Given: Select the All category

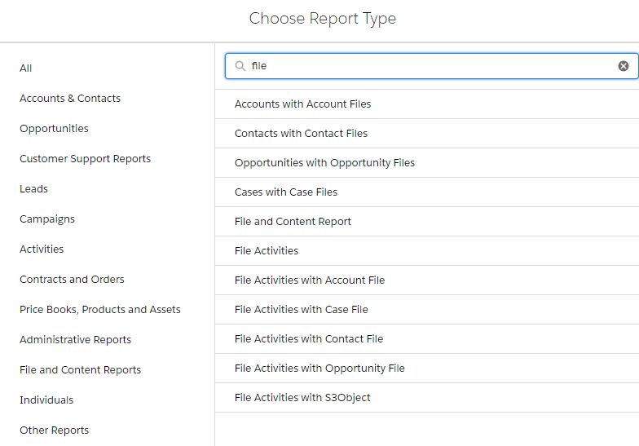Looking at the screenshot, I should click(26, 68).
